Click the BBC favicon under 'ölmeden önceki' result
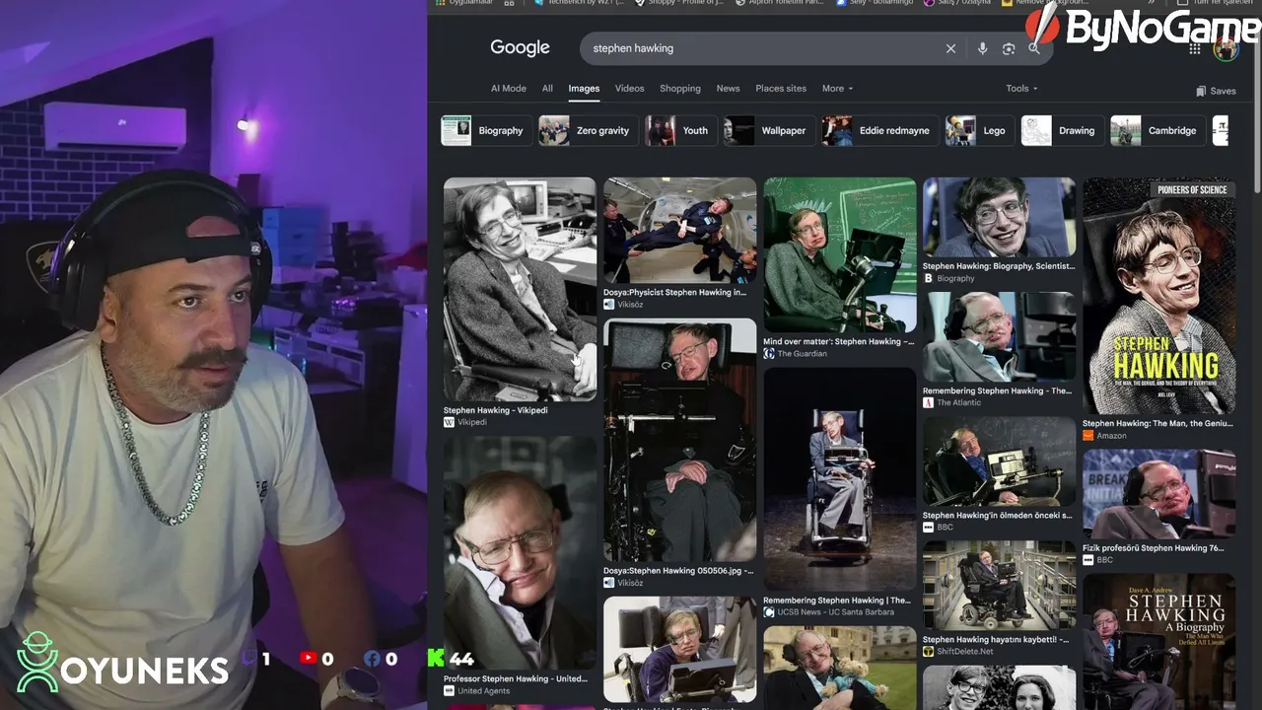The width and height of the screenshot is (1262, 710). click(928, 528)
